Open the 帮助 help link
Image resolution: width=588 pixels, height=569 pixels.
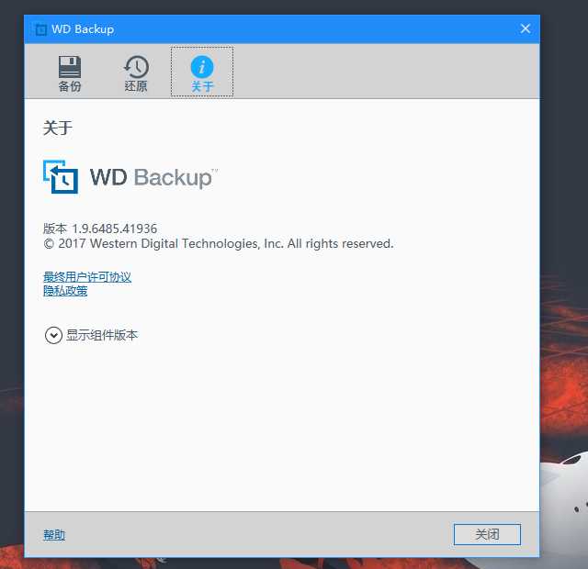[x=54, y=534]
